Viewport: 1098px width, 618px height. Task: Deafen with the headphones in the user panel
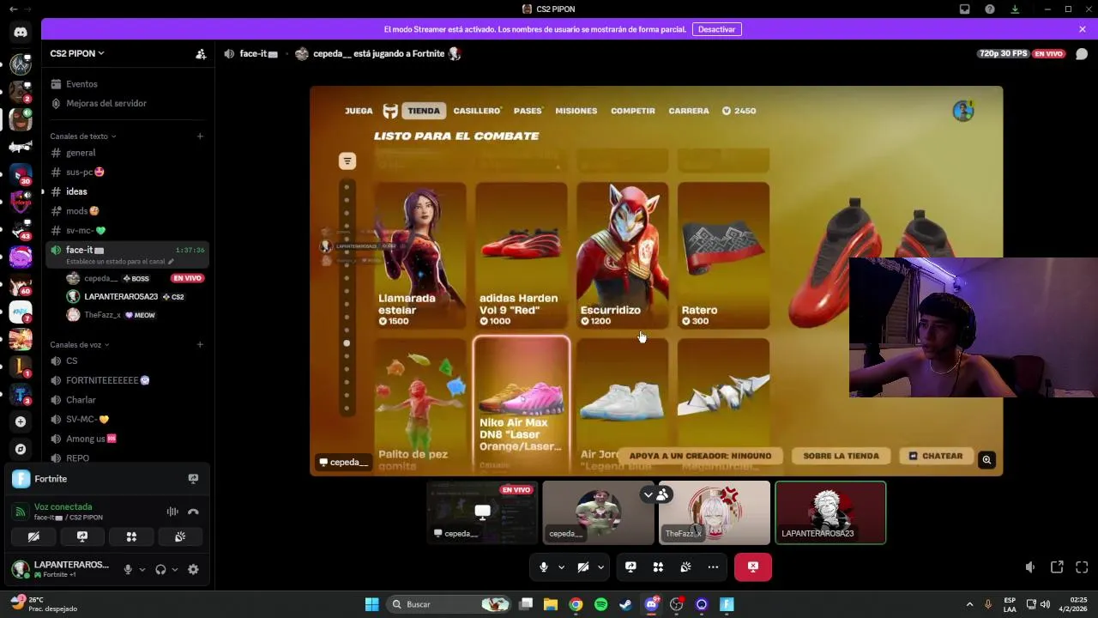click(160, 569)
